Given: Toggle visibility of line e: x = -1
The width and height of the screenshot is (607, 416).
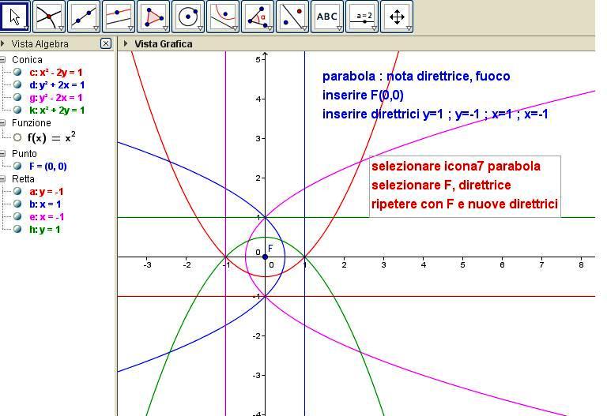Looking at the screenshot, I should point(17,216).
